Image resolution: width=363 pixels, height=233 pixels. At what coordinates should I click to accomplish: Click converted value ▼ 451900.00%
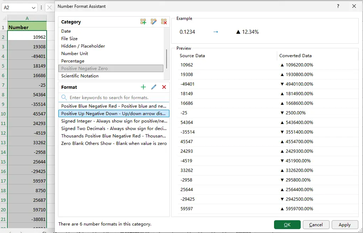[295, 161]
